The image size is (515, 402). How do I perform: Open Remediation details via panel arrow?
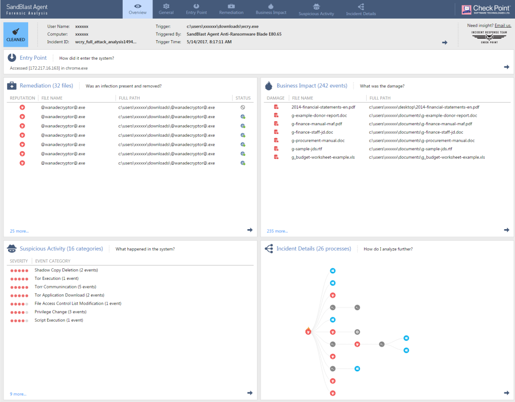(250, 230)
